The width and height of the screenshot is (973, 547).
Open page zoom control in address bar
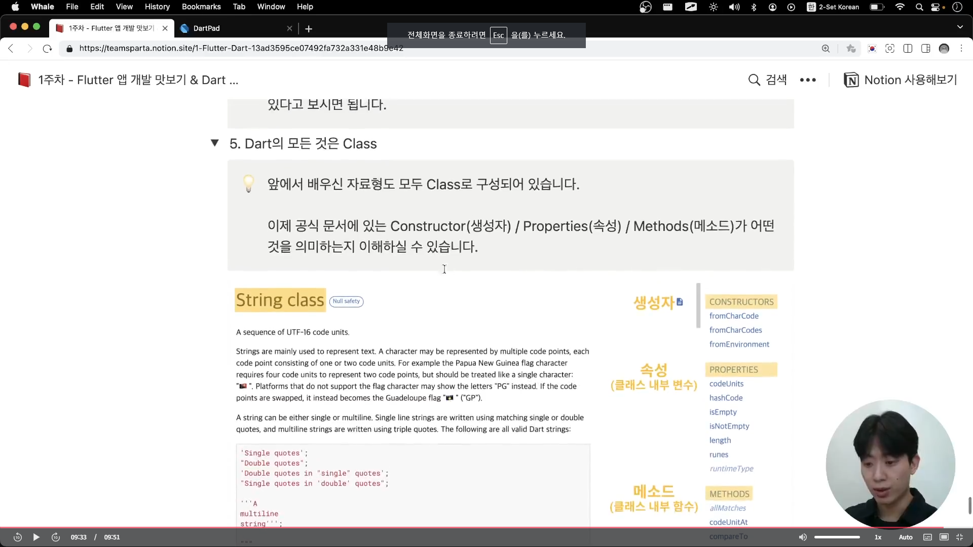[826, 49]
